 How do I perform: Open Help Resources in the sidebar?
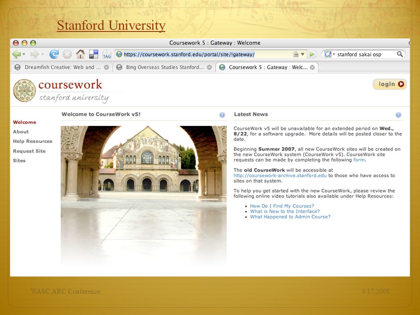pyautogui.click(x=32, y=141)
